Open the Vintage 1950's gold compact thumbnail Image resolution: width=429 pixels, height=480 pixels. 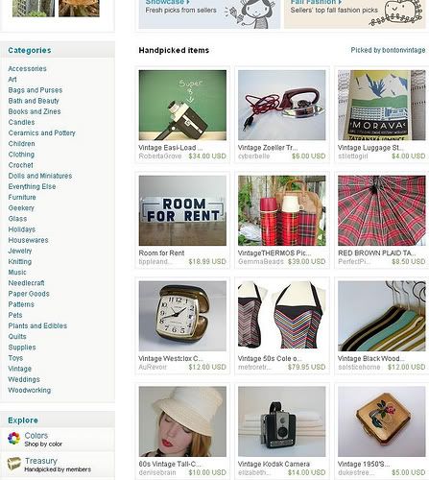click(382, 421)
